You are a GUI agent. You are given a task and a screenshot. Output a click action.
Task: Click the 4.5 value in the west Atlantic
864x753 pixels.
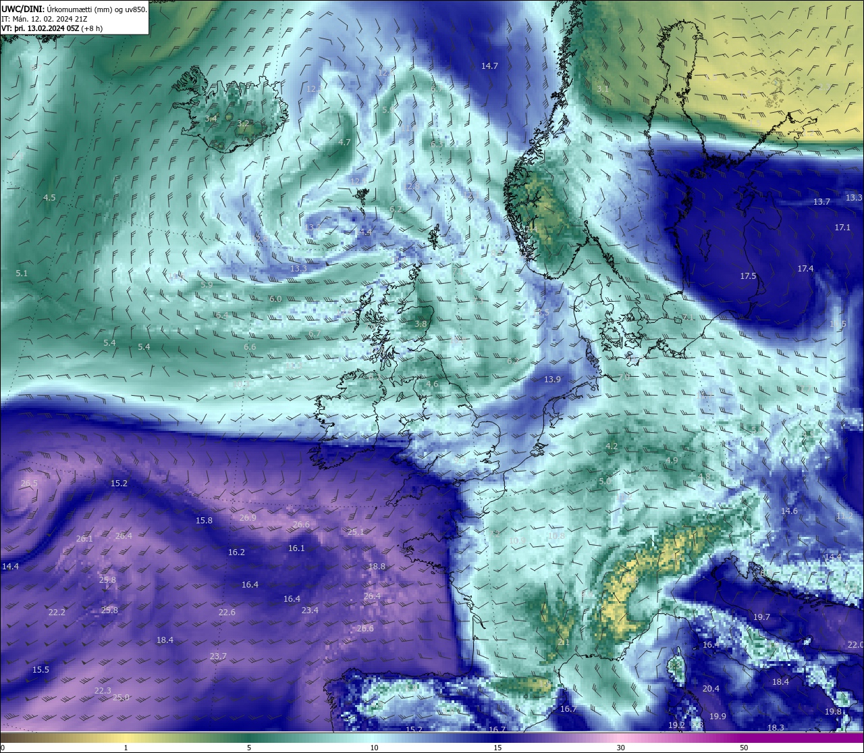[49, 198]
